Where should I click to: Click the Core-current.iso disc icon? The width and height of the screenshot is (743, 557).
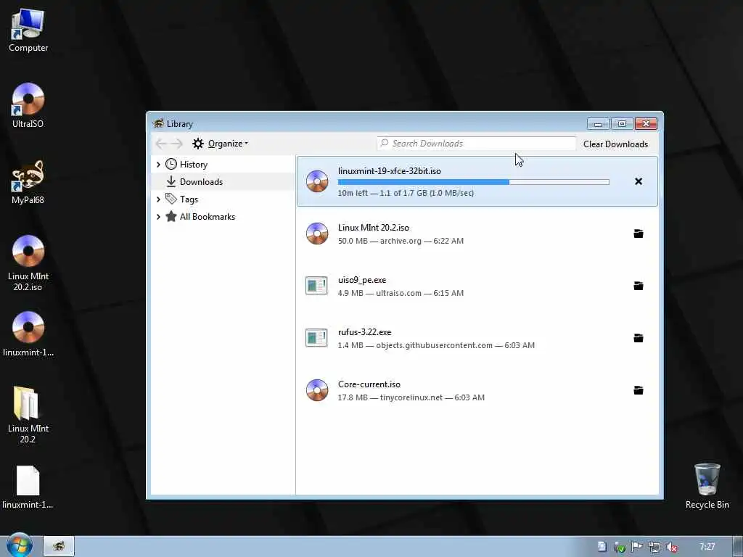pos(317,390)
